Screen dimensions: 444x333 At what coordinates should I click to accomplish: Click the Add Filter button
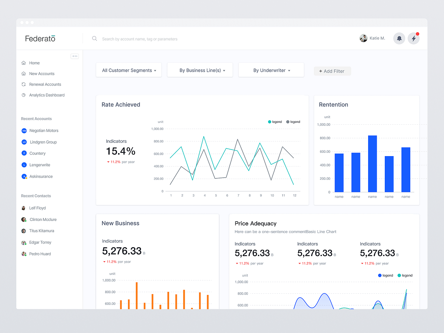click(332, 71)
